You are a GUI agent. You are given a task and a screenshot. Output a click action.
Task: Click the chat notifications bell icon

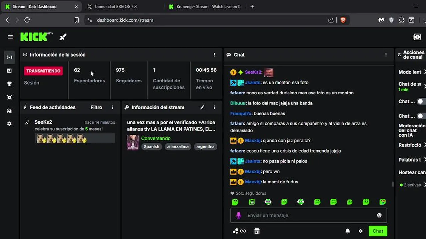pyautogui.click(x=348, y=231)
